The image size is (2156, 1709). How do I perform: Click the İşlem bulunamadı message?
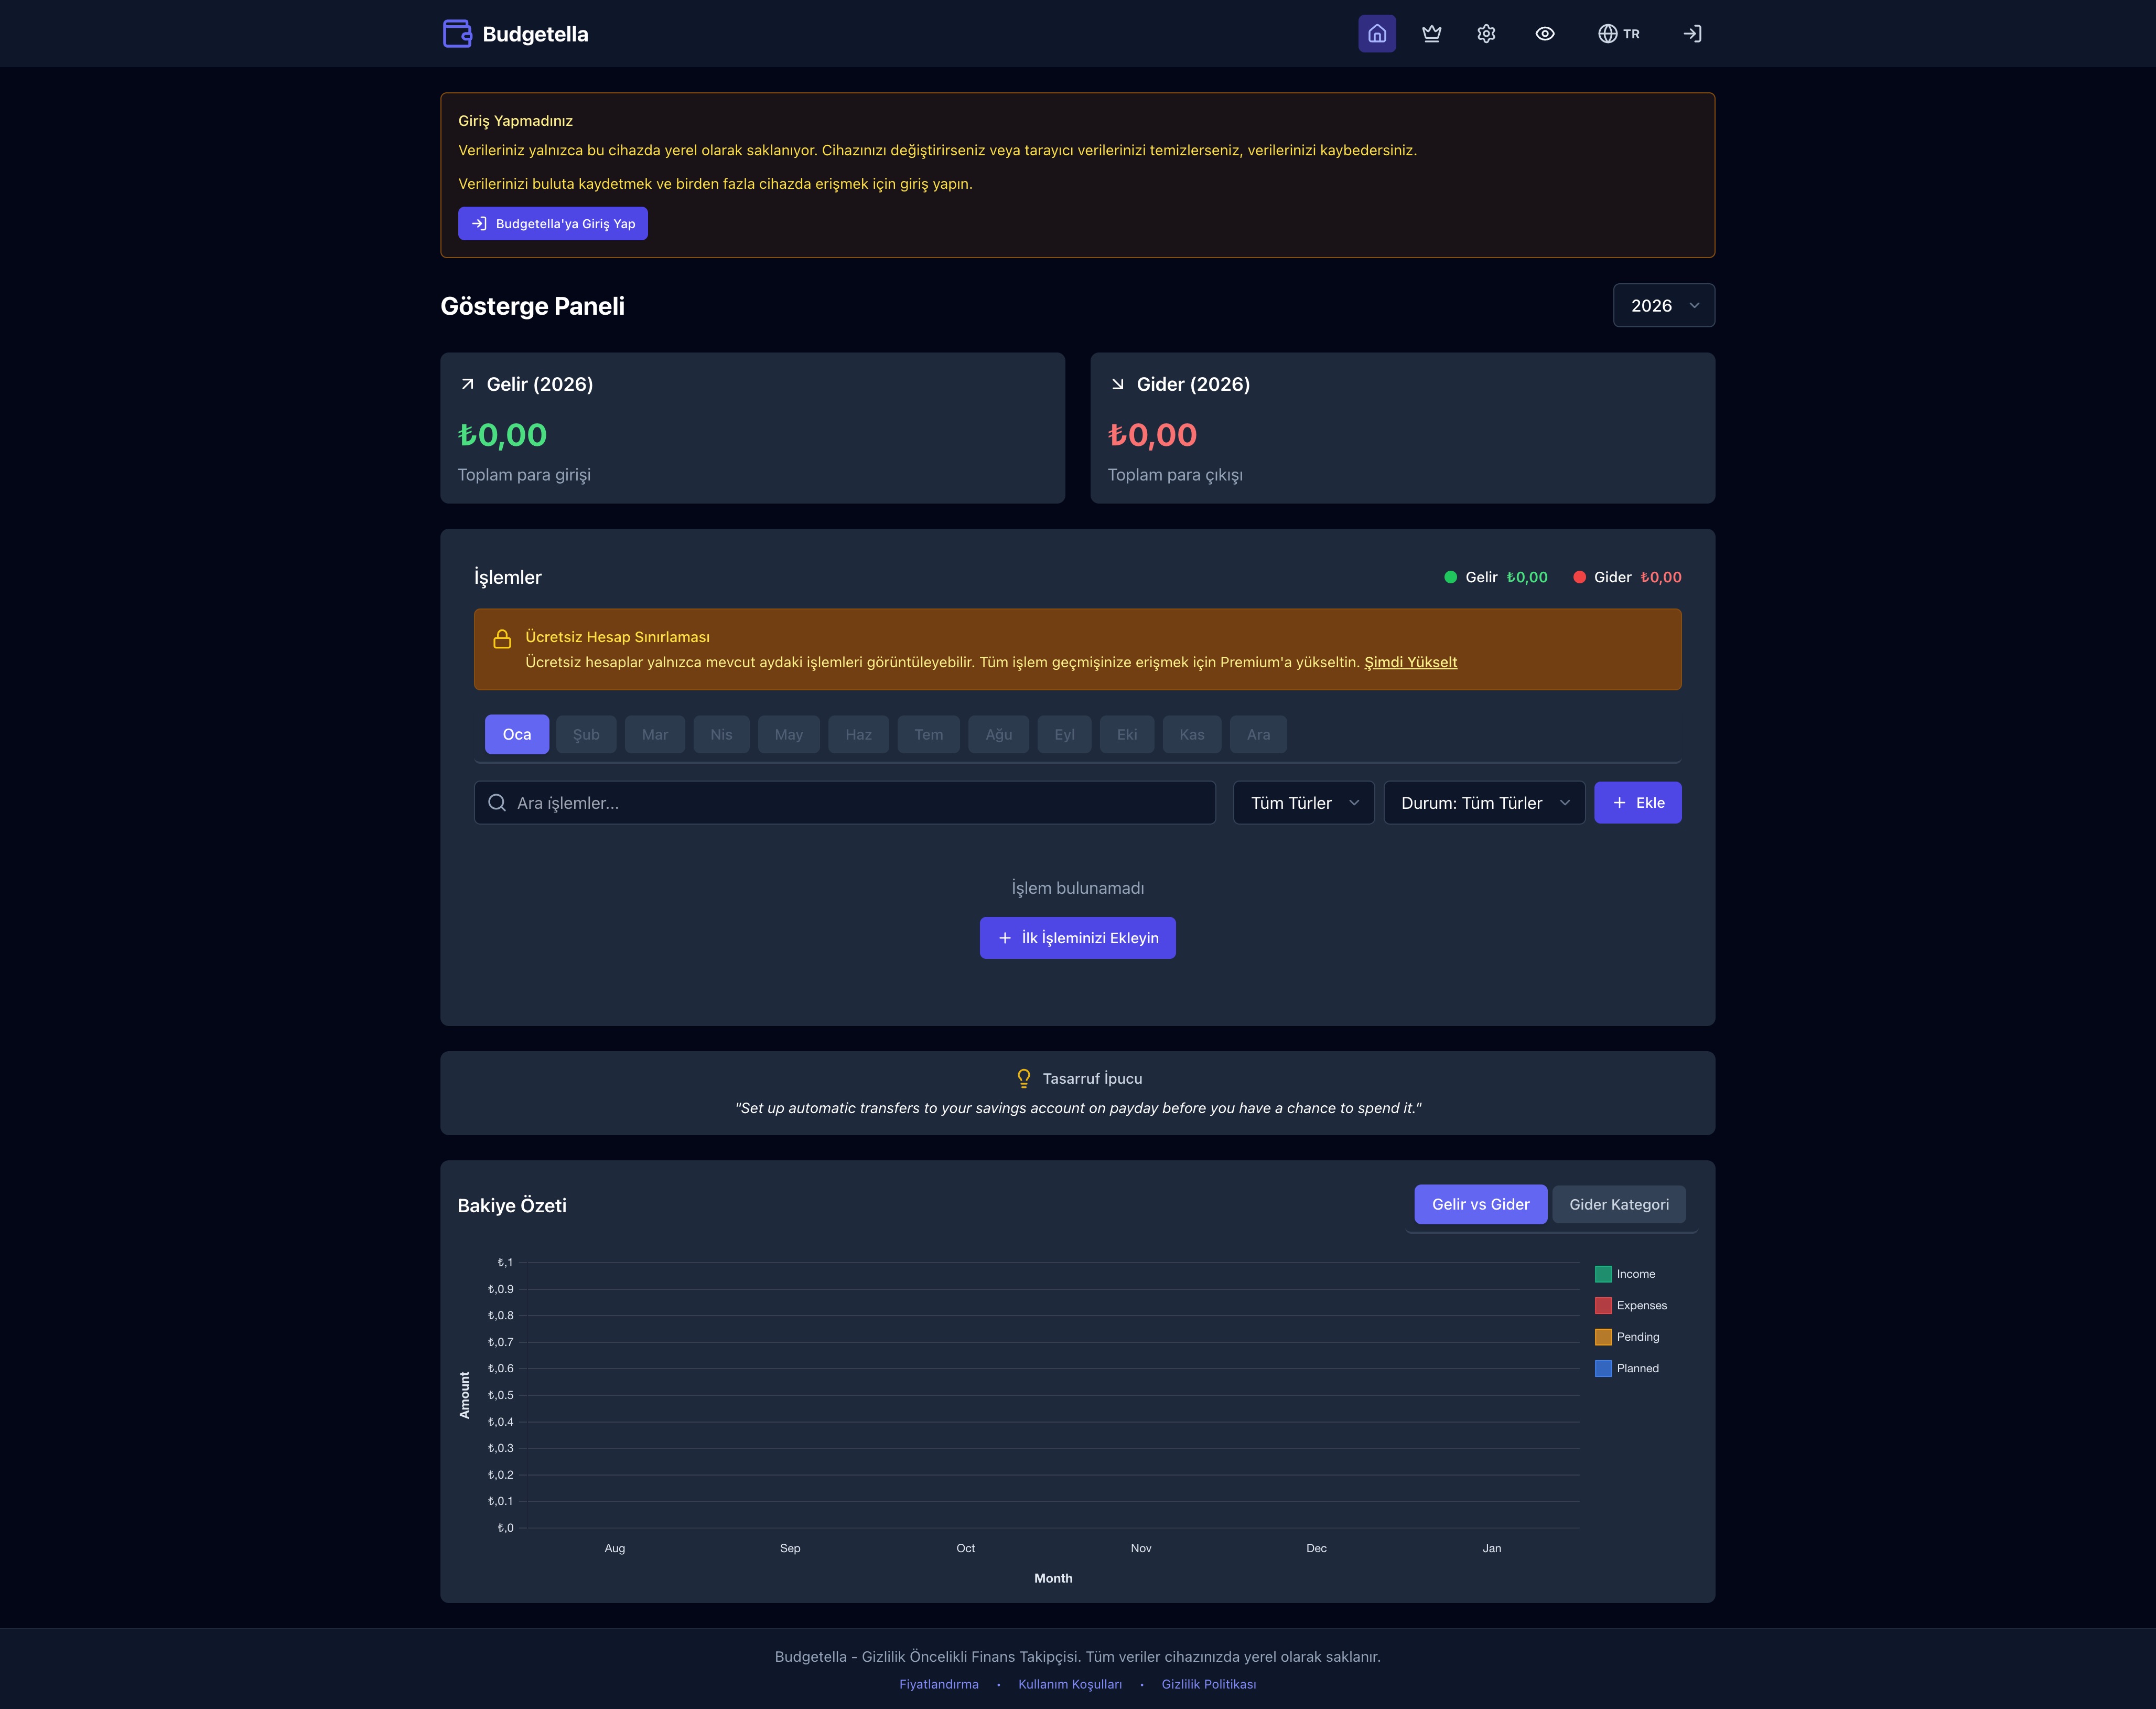click(1078, 889)
